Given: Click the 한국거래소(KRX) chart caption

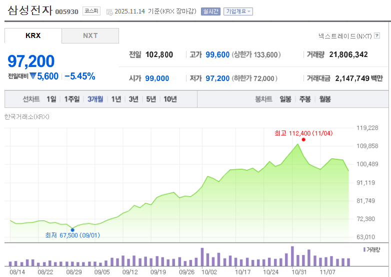Looking at the screenshot, I should point(27,116).
